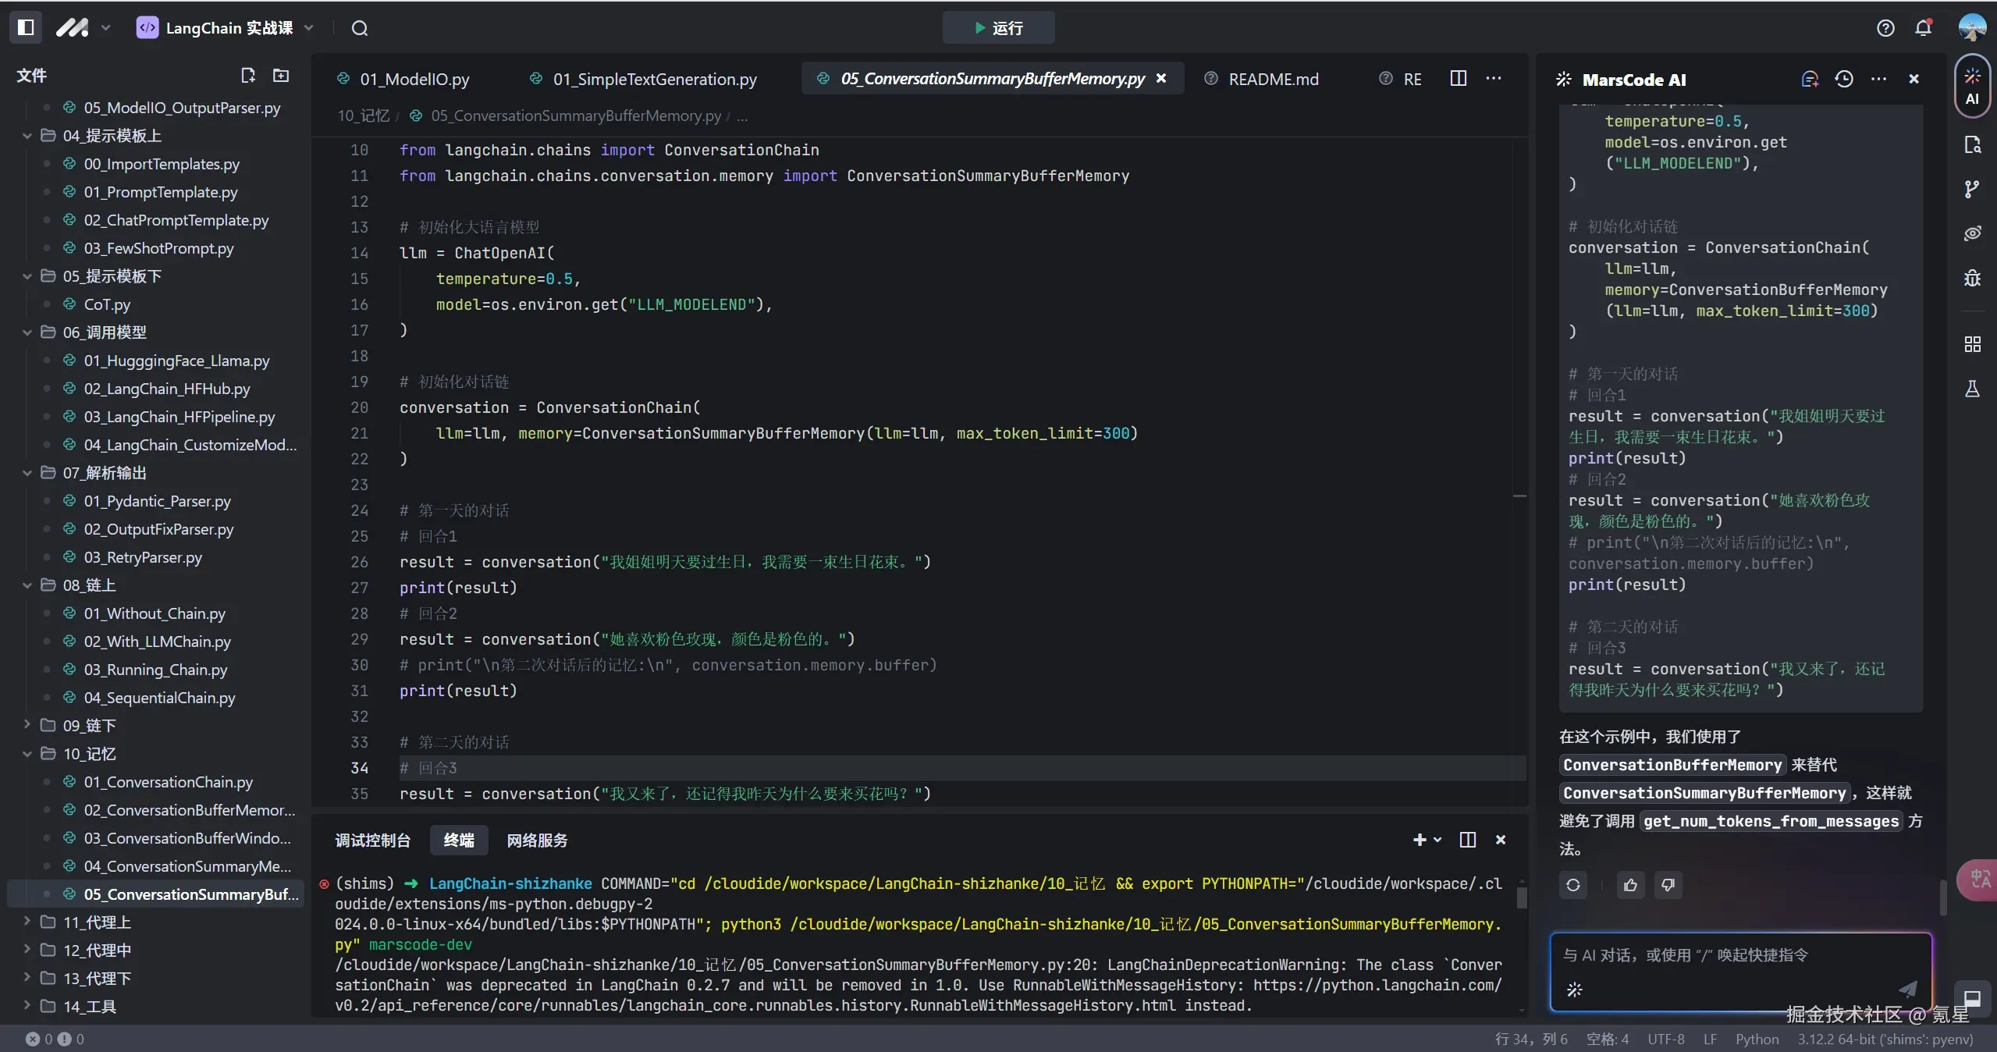The image size is (1997, 1052).
Task: Like the AI response with thumbs up
Action: 1630,885
